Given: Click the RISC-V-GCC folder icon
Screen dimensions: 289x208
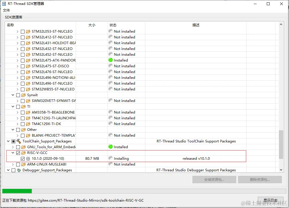Looking at the screenshot, I should [x=23, y=153].
